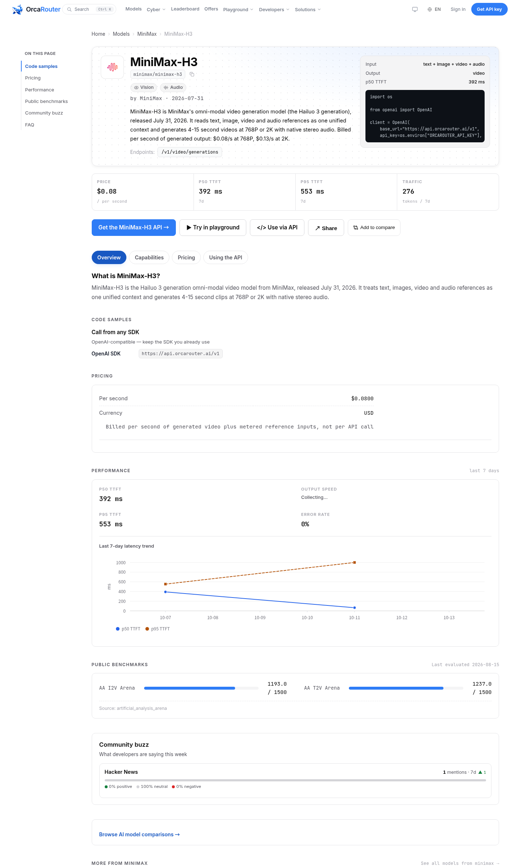Viewport: 520px width, 867px height.
Task: Expand the Cyber nav dropdown
Action: (x=156, y=9)
